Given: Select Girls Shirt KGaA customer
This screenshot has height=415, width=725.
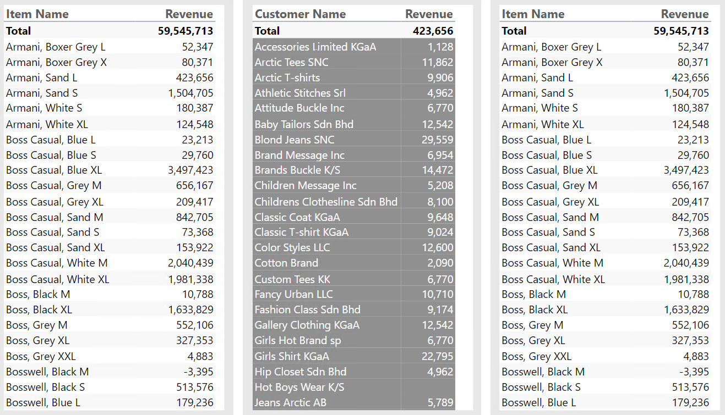Looking at the screenshot, I should pyautogui.click(x=292, y=356).
